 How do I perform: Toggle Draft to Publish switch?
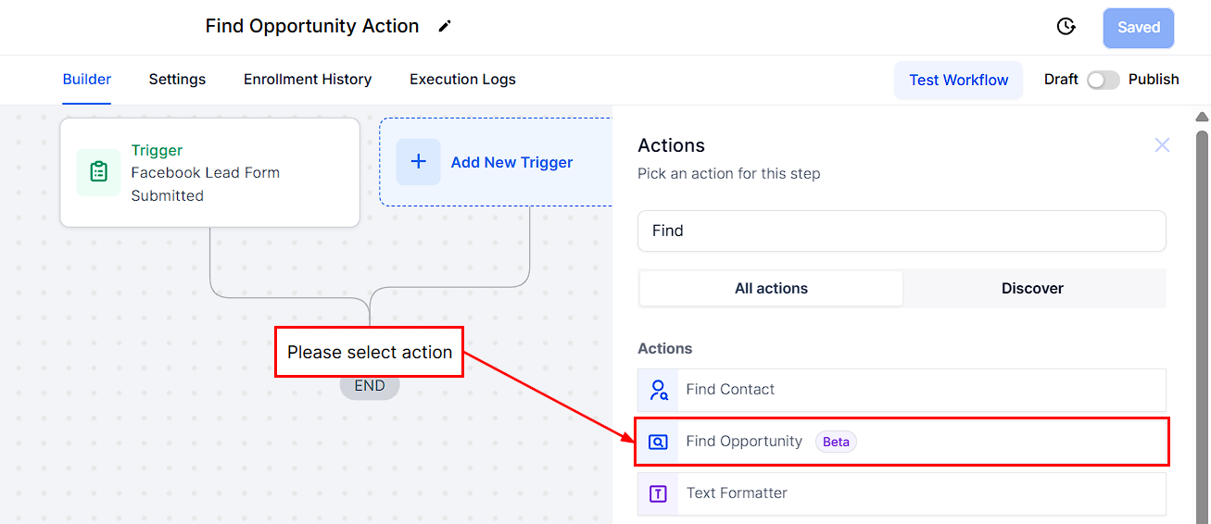[x=1104, y=80]
